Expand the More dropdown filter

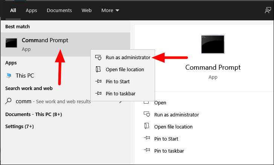(110, 11)
